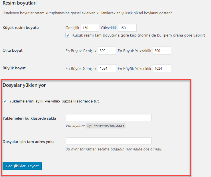The height and width of the screenshot is (177, 211).
Task: Click the Değişiklikleri Kaydet button
Action: click(x=22, y=166)
